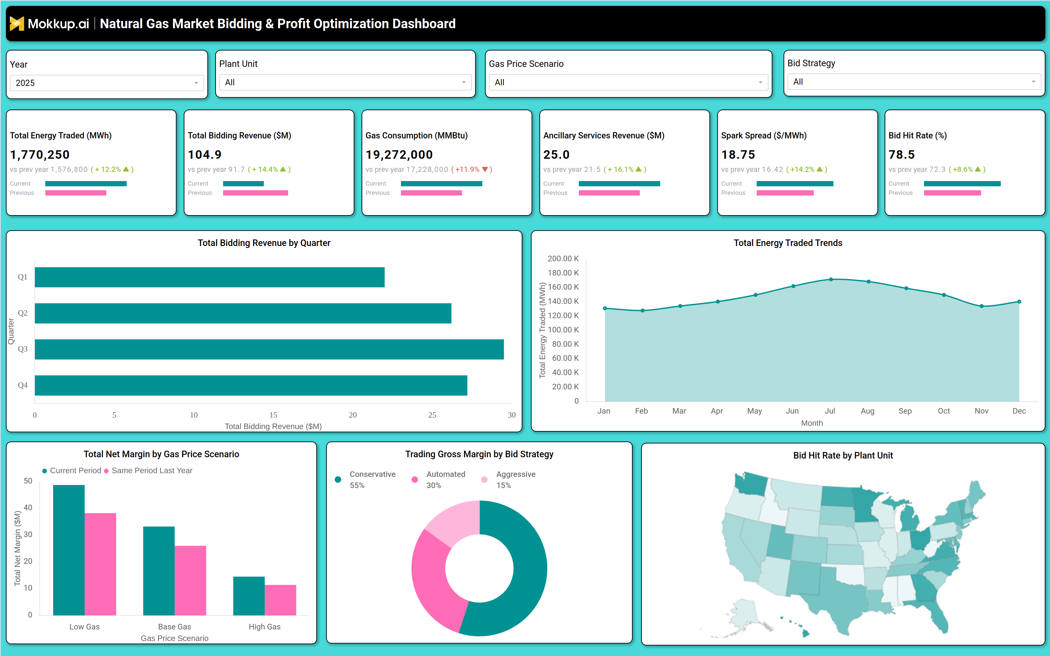Click the Current bar in Gas Consumption card
1050x656 pixels.
[442, 184]
